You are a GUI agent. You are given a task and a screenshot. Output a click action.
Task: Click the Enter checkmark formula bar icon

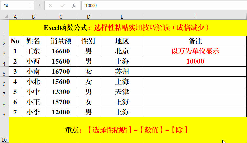(62, 6)
